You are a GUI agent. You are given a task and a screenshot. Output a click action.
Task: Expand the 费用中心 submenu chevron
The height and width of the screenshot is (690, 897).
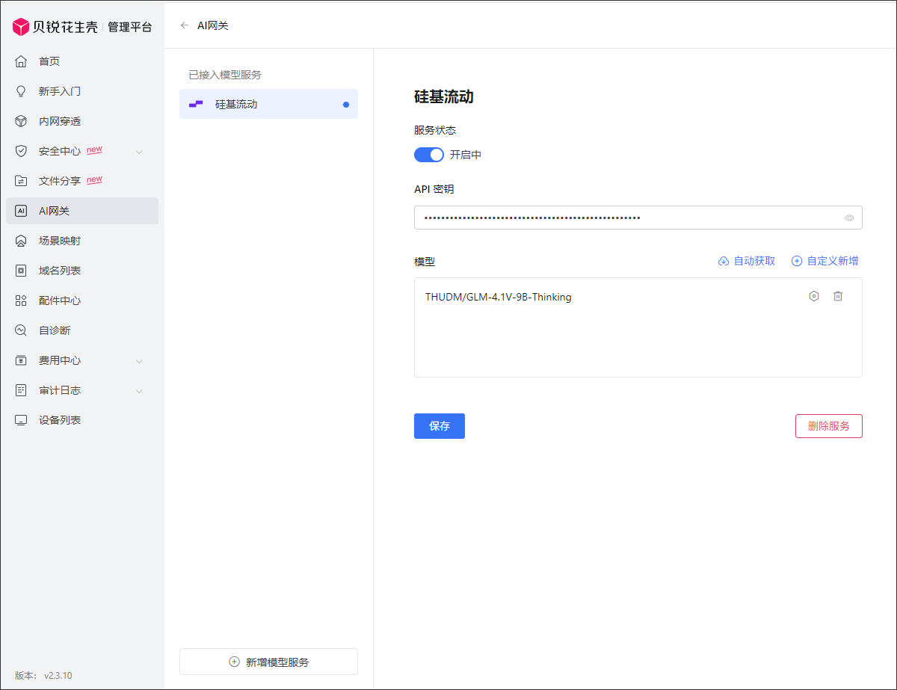click(139, 361)
